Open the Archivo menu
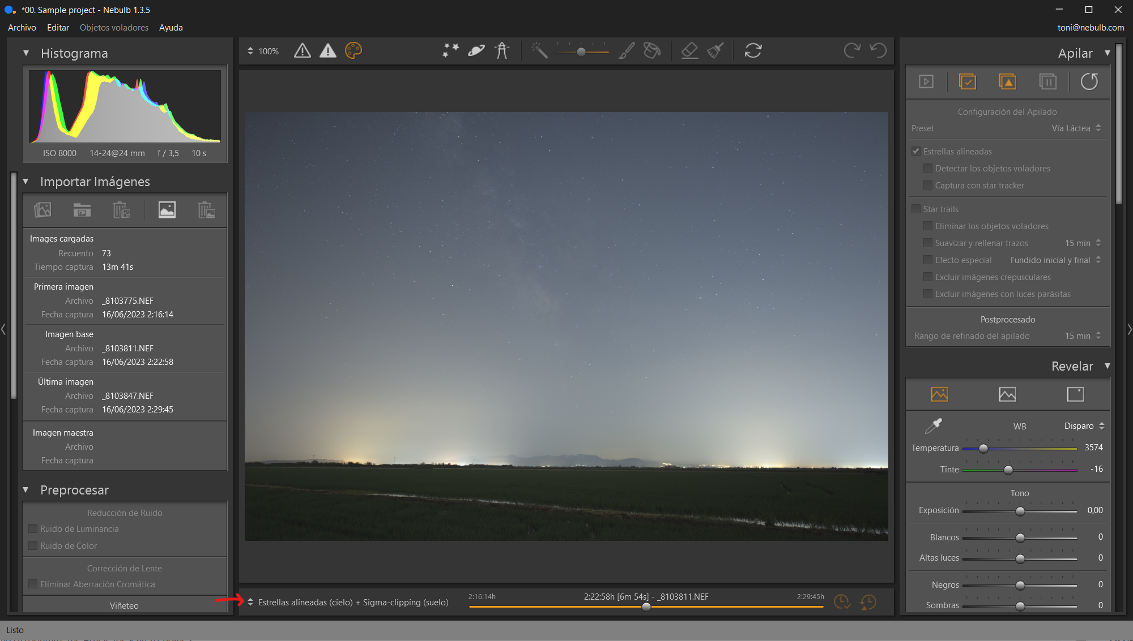The height and width of the screenshot is (641, 1133). (x=22, y=28)
